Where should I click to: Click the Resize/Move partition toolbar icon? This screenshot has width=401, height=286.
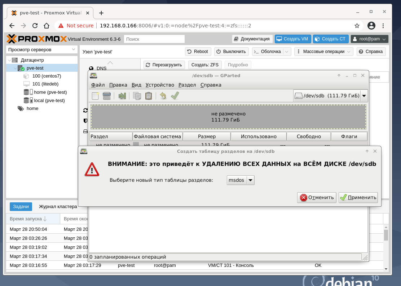click(122, 96)
